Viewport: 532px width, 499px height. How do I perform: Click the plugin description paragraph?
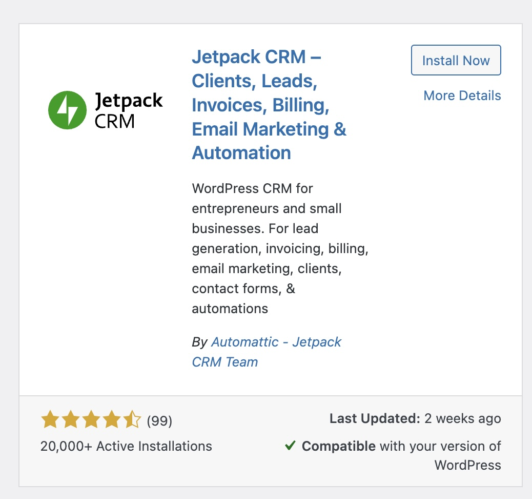[x=279, y=248]
